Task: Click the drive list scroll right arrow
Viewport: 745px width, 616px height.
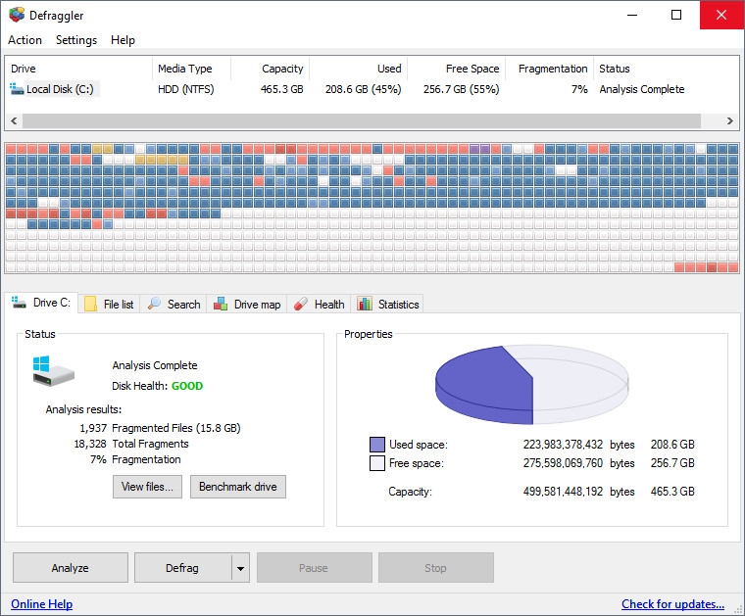Action: (x=729, y=120)
